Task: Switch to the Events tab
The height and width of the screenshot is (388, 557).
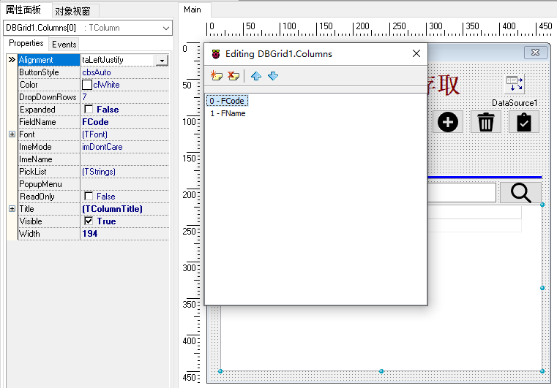Action: click(x=64, y=45)
